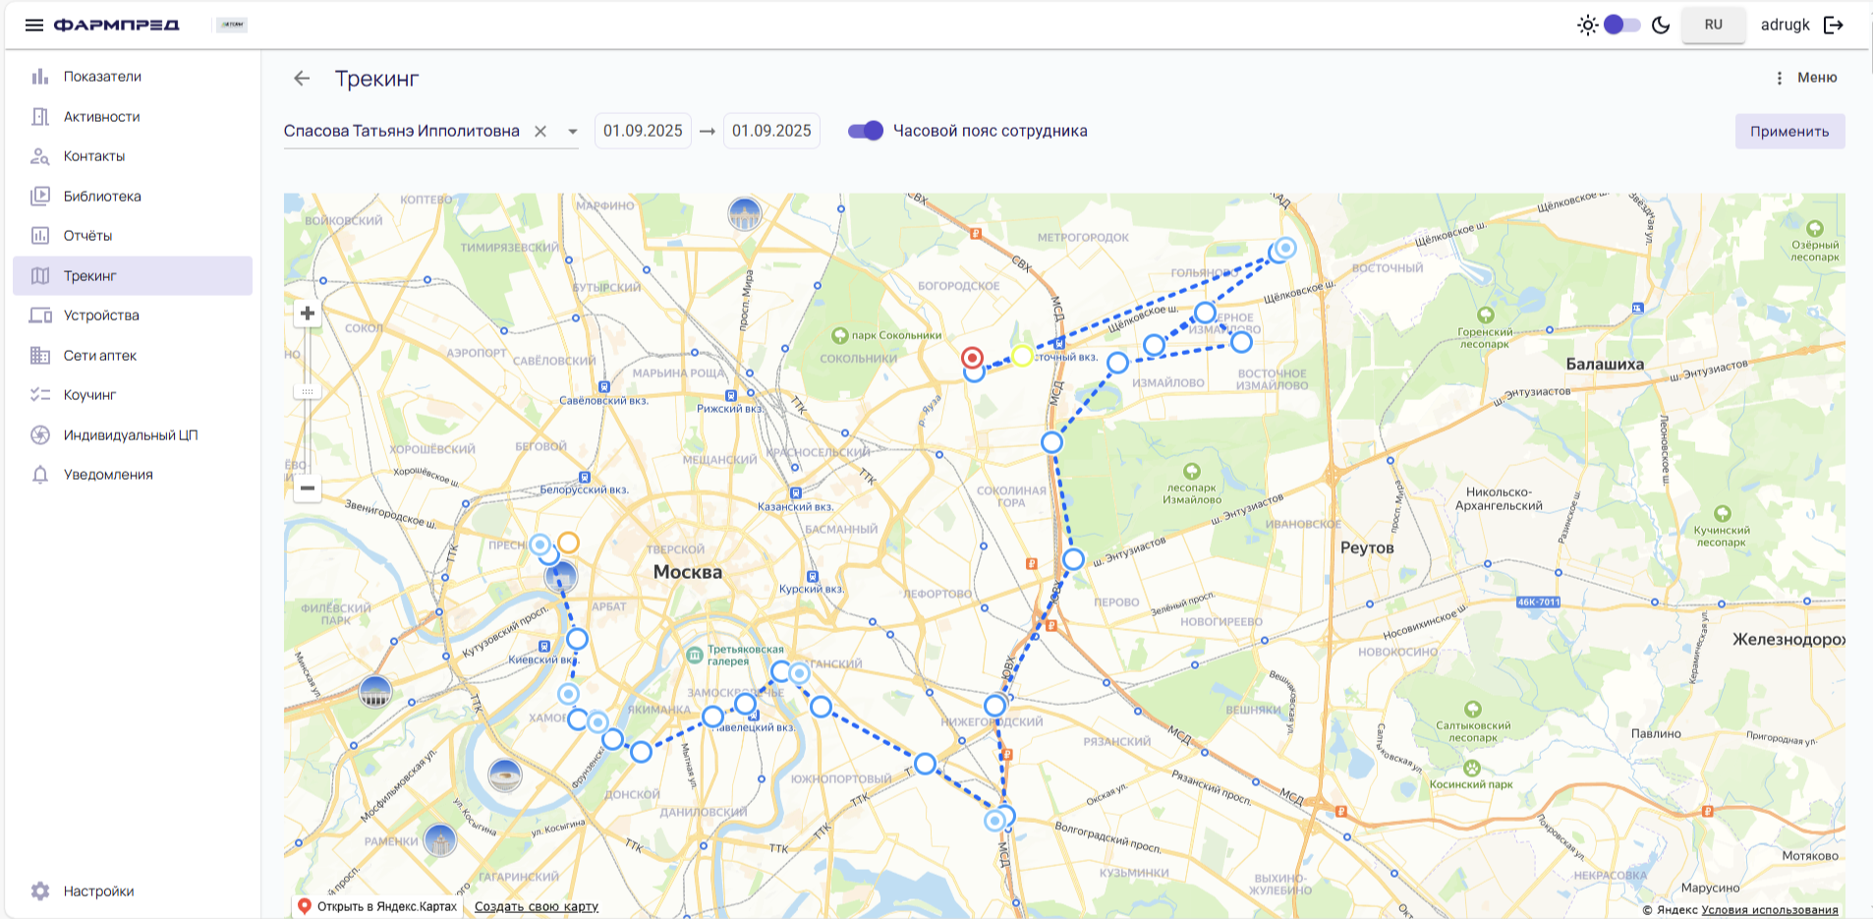Open Сети аптек in the sidebar
This screenshot has width=1873, height=919.
[99, 356]
